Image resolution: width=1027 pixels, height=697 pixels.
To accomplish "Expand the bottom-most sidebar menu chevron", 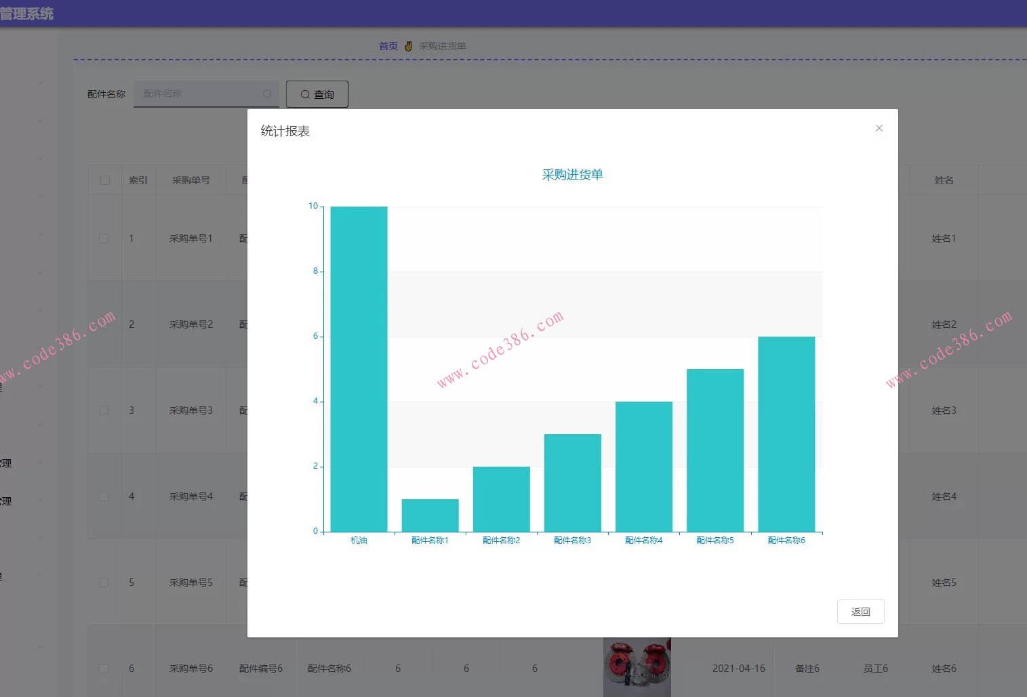I will 40,647.
